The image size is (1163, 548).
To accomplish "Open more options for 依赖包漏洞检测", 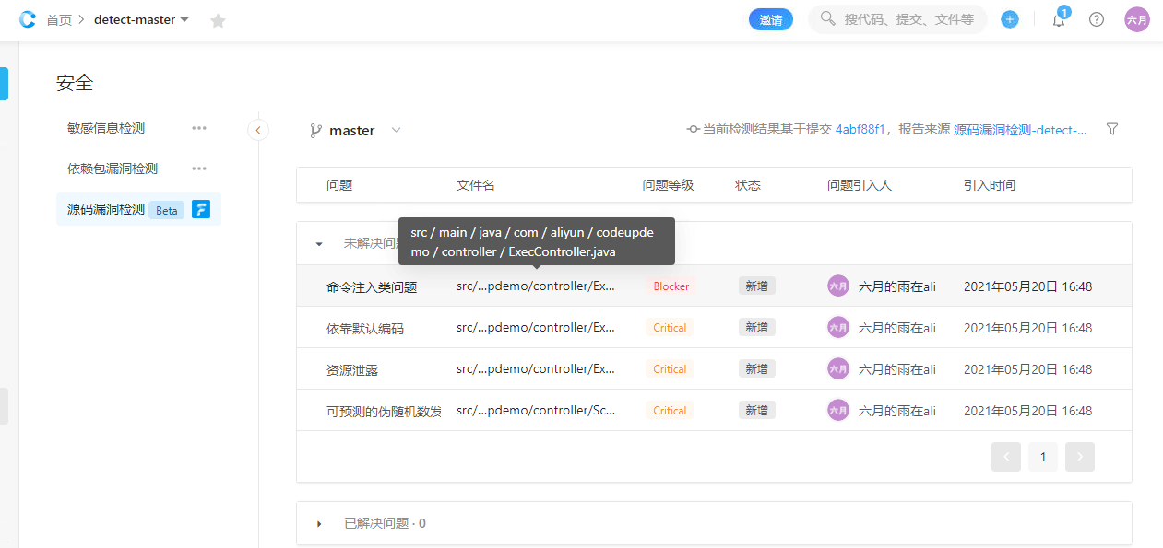I will click(x=199, y=169).
